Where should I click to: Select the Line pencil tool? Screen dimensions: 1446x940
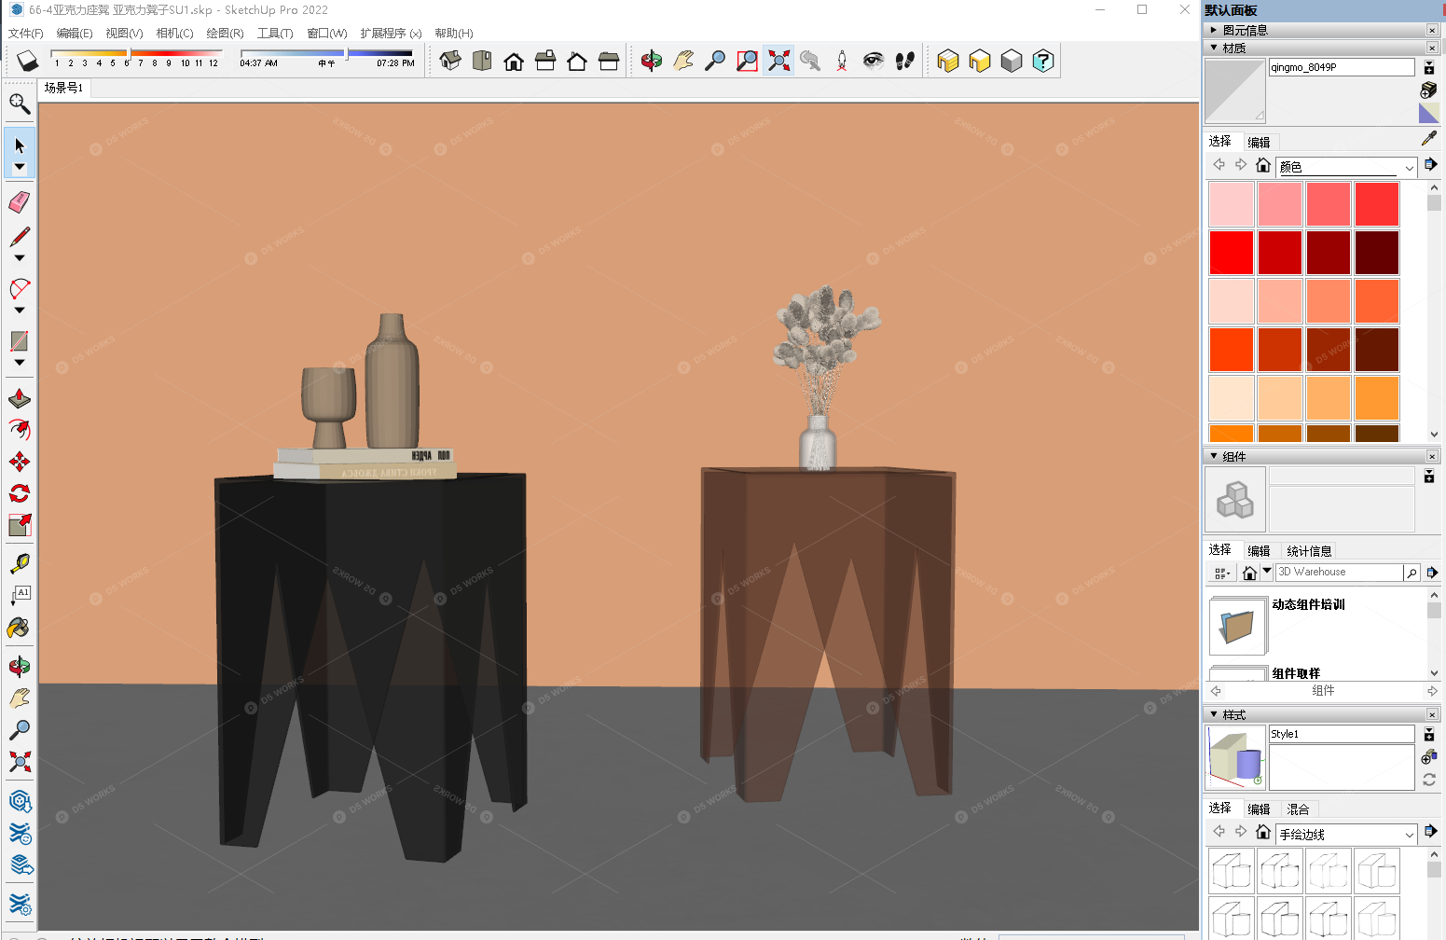tap(20, 237)
